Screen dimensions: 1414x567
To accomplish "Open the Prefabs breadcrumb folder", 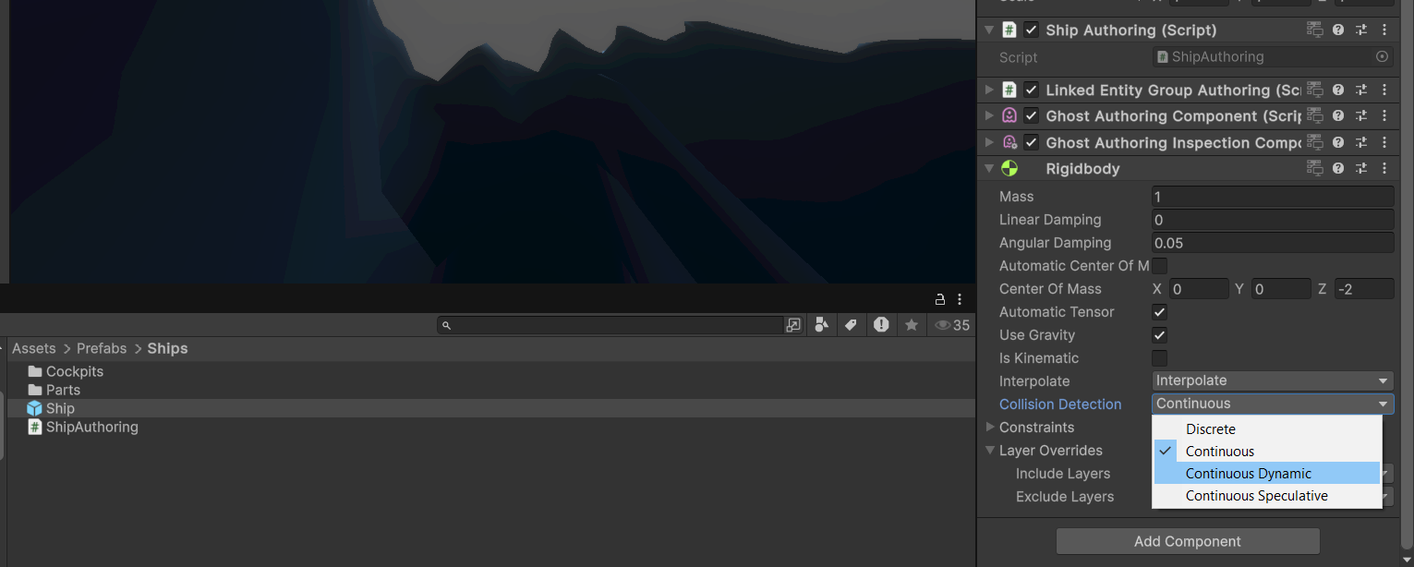I will tap(102, 348).
